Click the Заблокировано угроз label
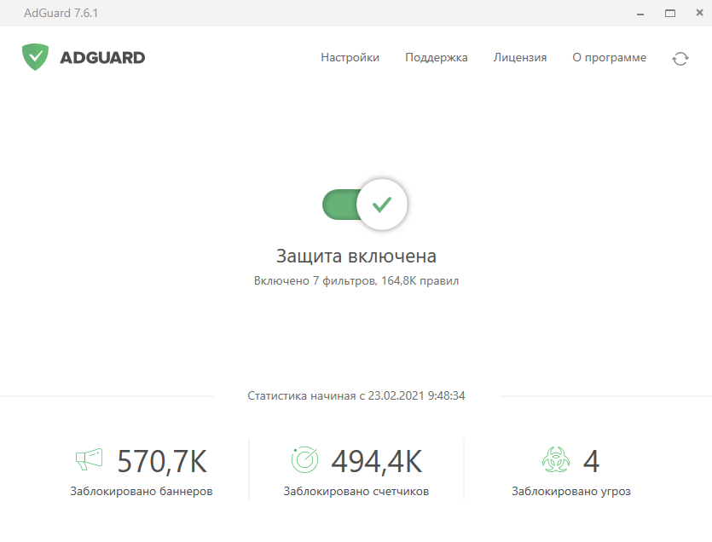Image resolution: width=712 pixels, height=542 pixels. point(571,492)
